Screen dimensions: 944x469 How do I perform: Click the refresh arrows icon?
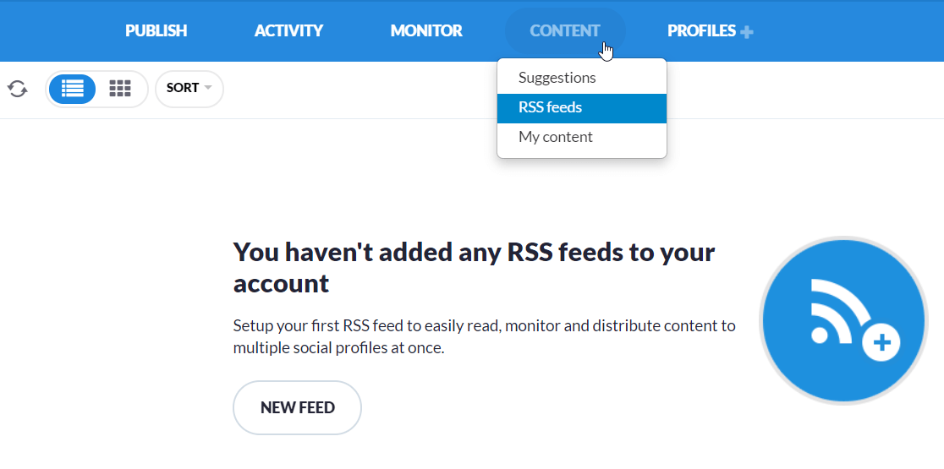click(18, 89)
